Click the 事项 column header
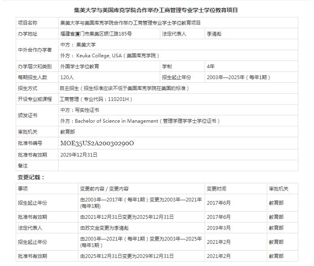 (23, 189)
